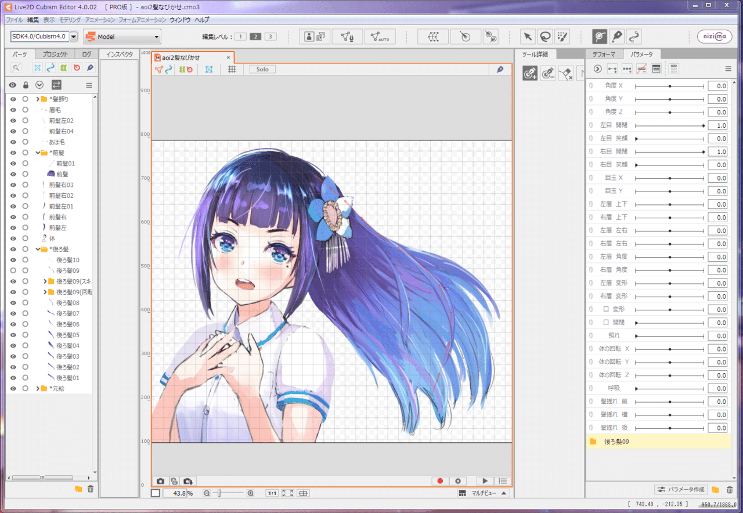Hide the 体 part
This screenshot has width=743, height=513.
13,239
